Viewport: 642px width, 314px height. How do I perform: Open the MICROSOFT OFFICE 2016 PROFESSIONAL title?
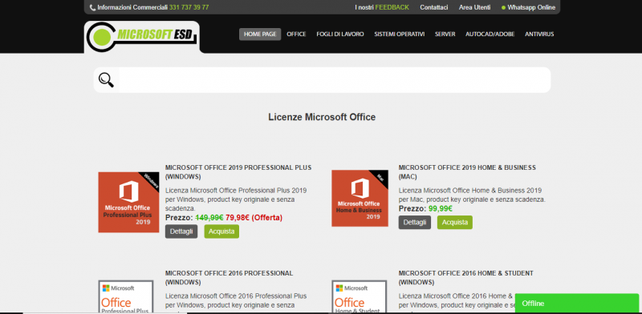point(229,278)
